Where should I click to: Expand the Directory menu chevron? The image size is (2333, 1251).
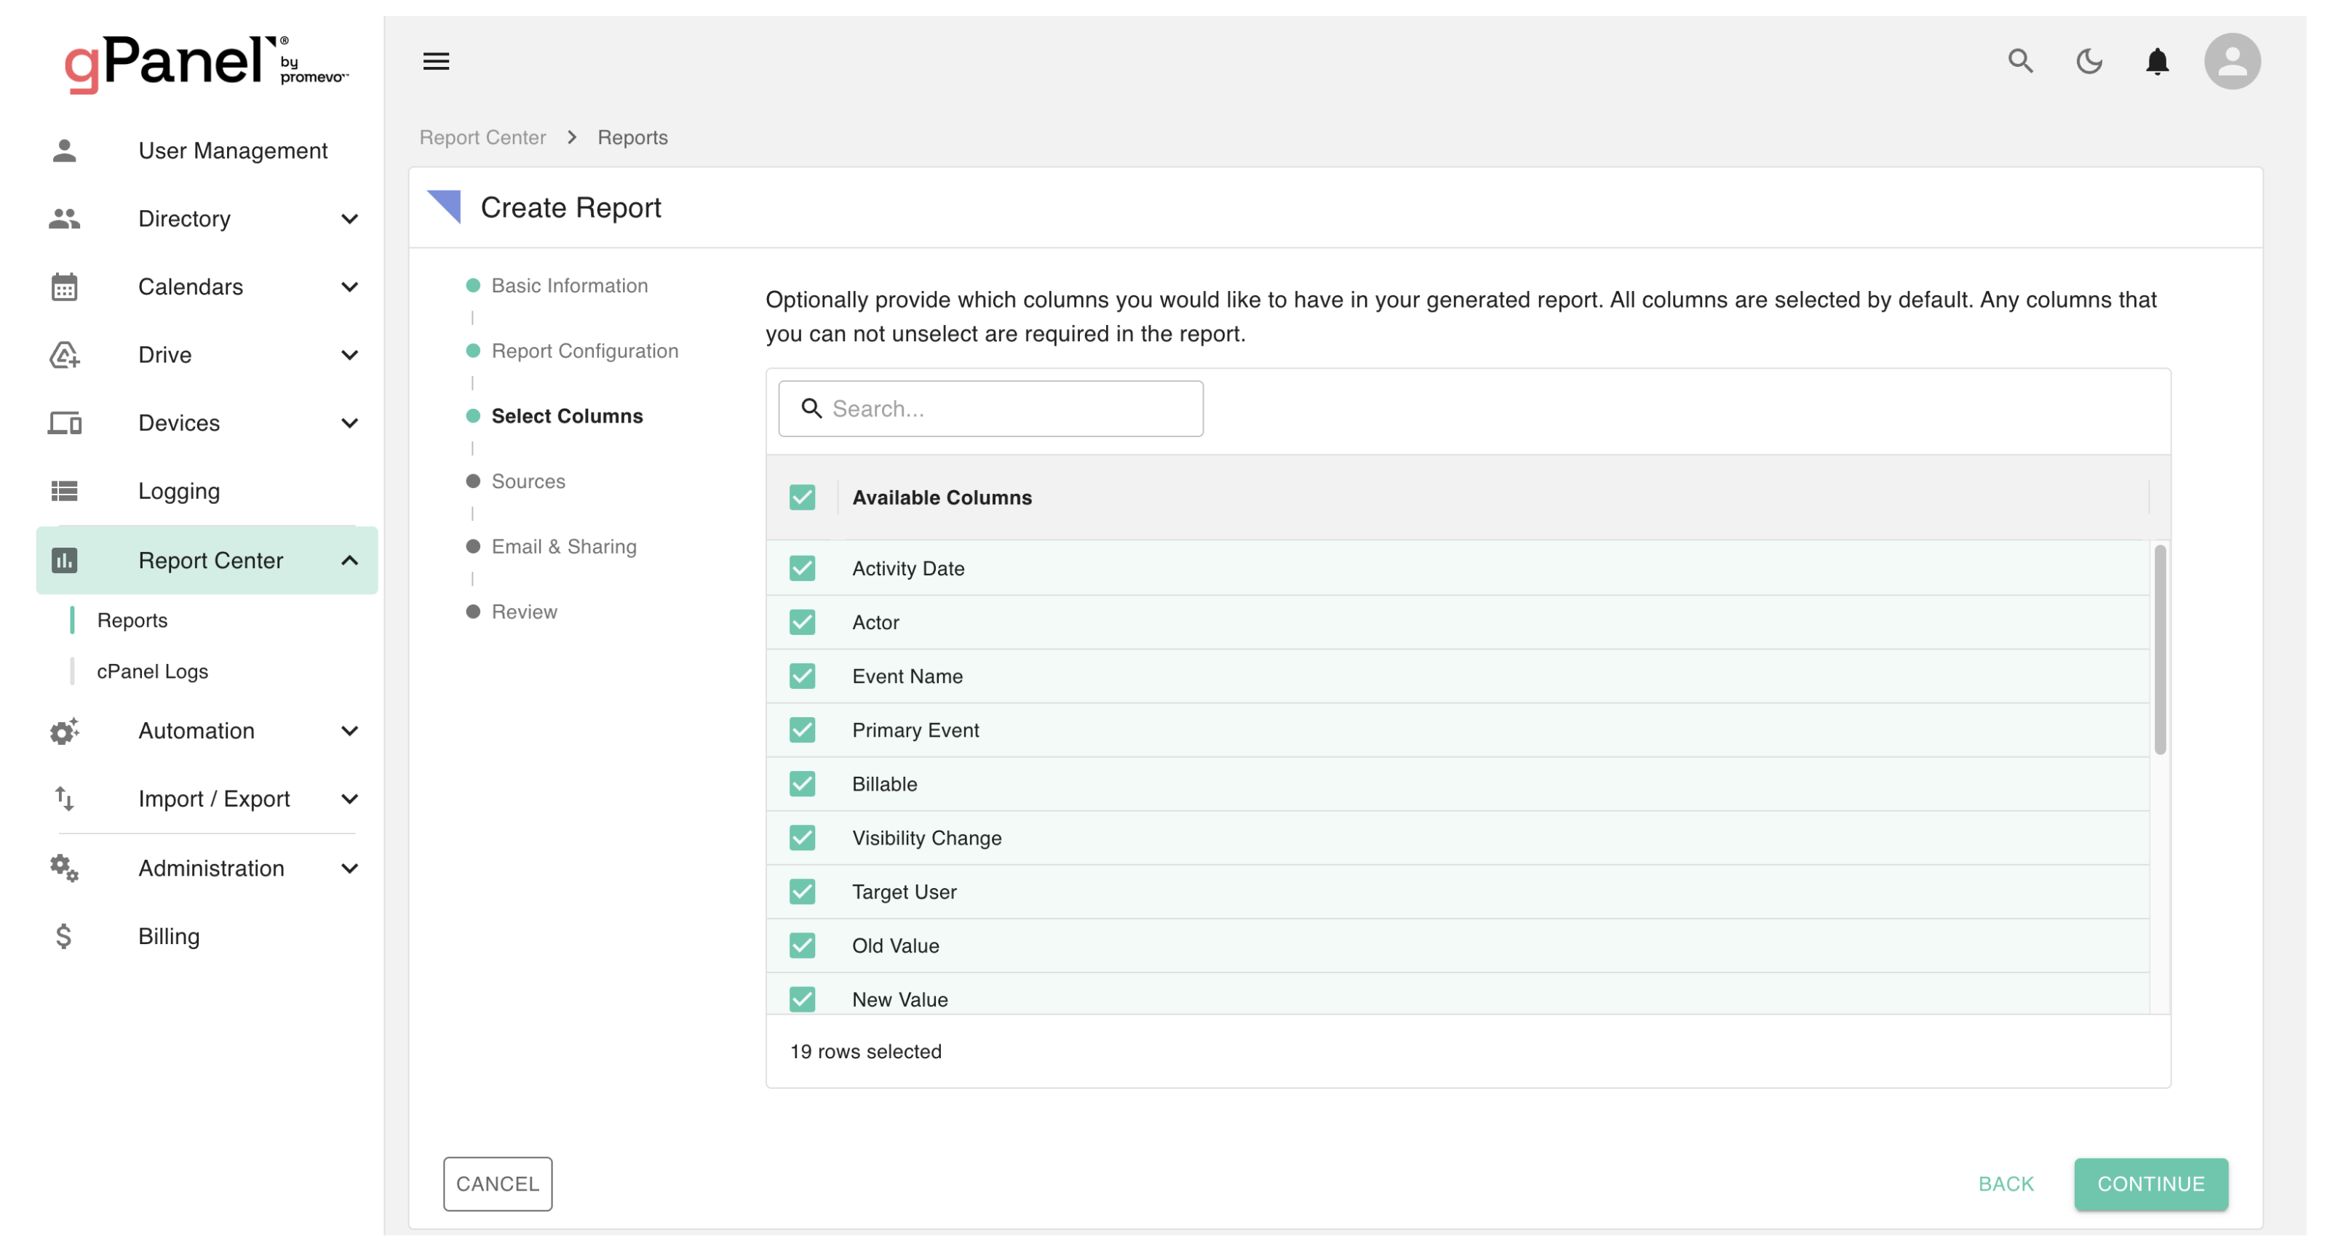tap(349, 219)
